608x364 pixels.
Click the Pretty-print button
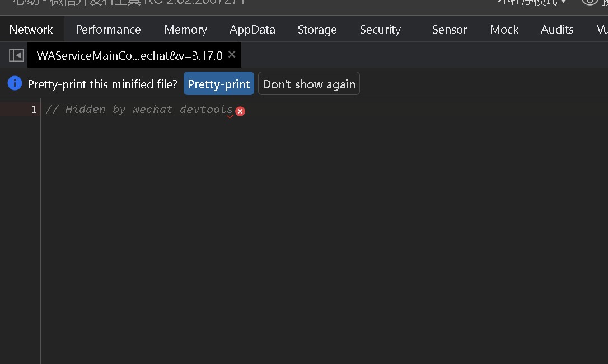(x=219, y=84)
